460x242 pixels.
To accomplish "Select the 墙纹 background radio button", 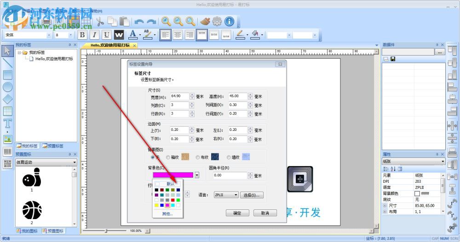I will point(229,158).
